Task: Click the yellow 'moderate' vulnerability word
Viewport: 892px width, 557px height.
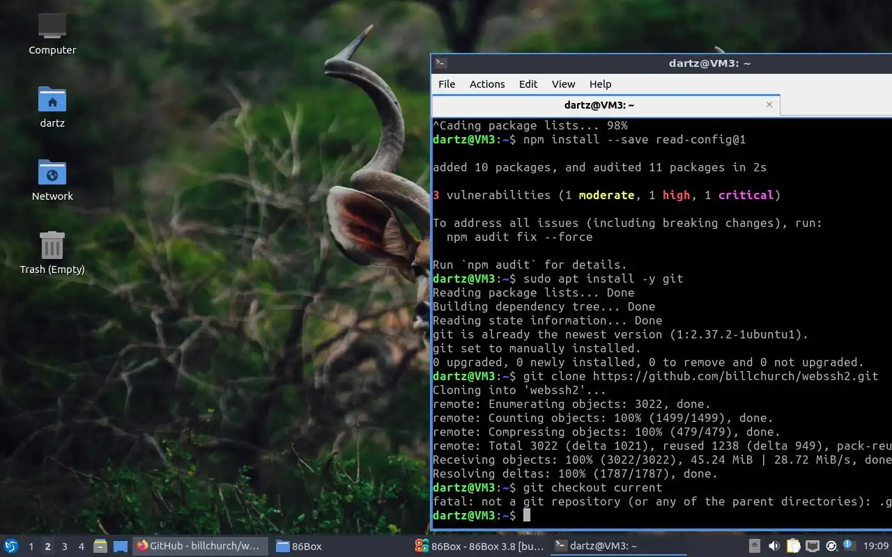Action: click(x=606, y=195)
